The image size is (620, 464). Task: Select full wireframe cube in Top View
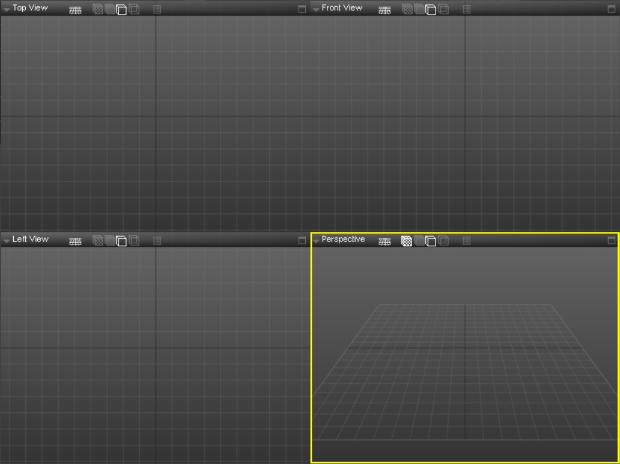point(134,9)
